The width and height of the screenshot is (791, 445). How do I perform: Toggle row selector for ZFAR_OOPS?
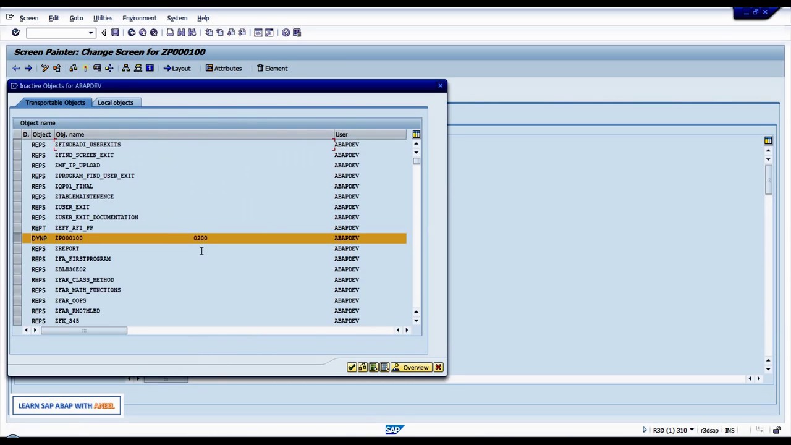17,300
